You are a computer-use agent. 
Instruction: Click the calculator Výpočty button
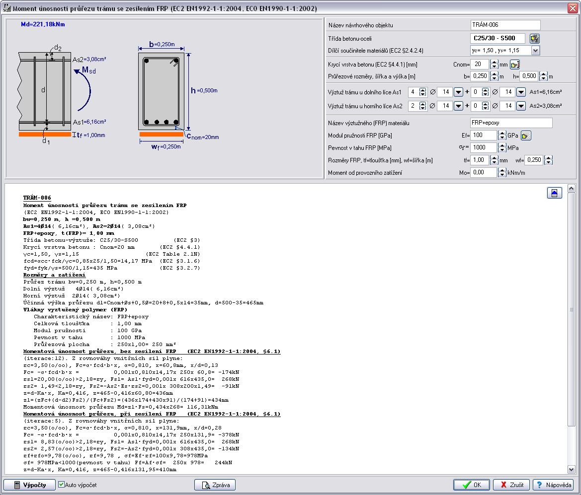[x=29, y=485]
